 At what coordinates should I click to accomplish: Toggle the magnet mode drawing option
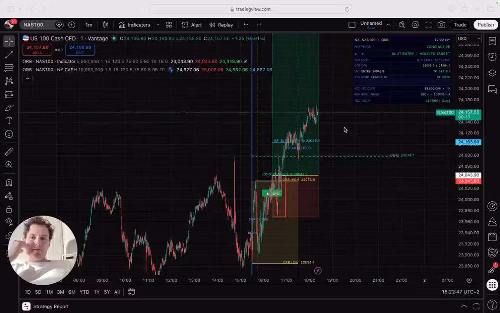coord(9,183)
